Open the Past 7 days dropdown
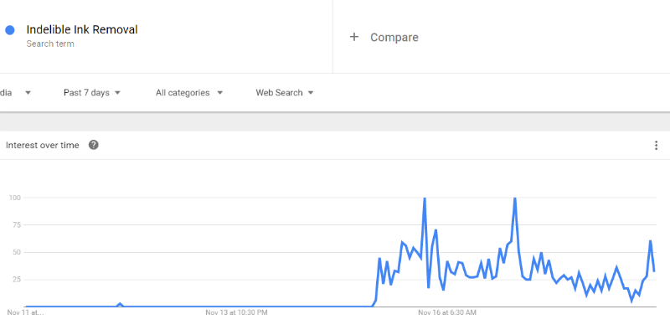The width and height of the screenshot is (670, 335). [x=92, y=93]
